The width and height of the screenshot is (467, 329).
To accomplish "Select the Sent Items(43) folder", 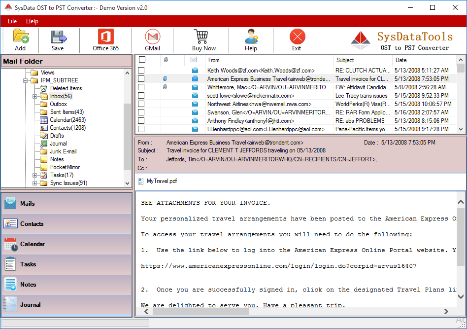I will pos(67,112).
